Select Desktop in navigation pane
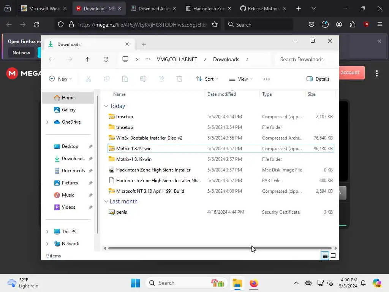389x292 pixels. tap(70, 146)
